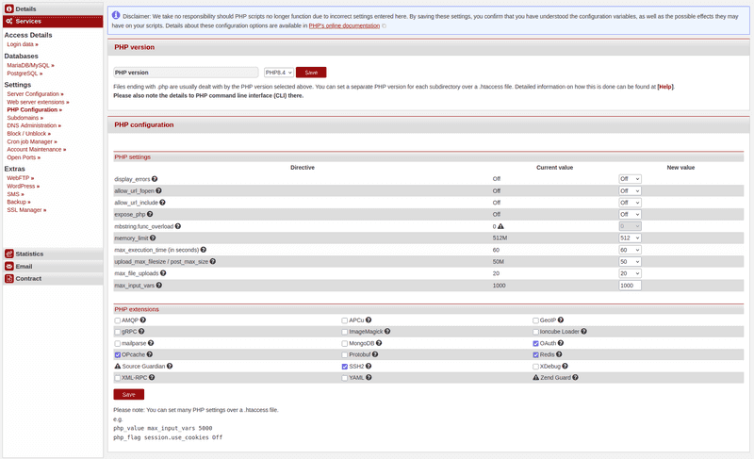Click warning icon next to mbstring.func_overload value
754x459 pixels.
500,226
